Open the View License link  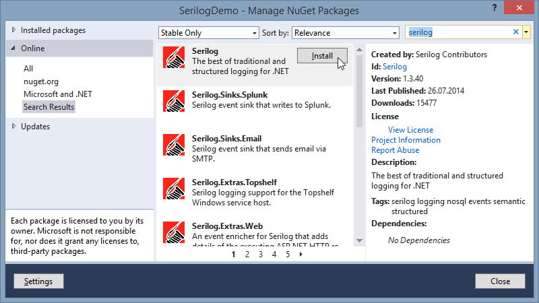tap(410, 130)
